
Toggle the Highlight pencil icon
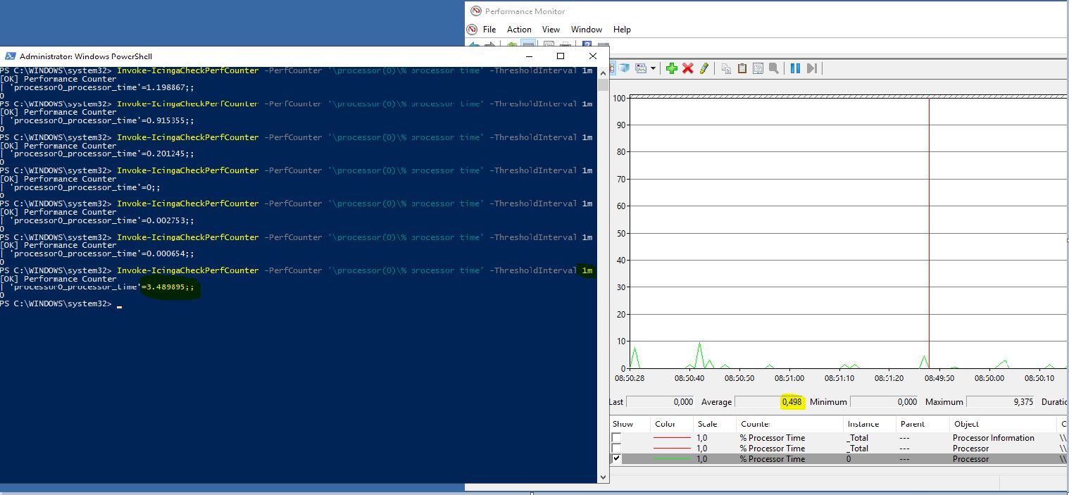click(x=704, y=68)
